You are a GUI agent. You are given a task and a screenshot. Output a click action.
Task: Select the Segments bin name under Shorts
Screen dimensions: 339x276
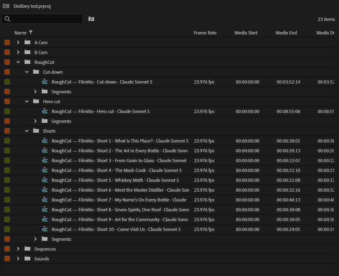click(x=61, y=239)
